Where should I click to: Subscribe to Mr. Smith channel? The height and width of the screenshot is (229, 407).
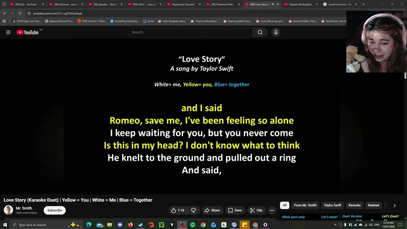click(55, 210)
